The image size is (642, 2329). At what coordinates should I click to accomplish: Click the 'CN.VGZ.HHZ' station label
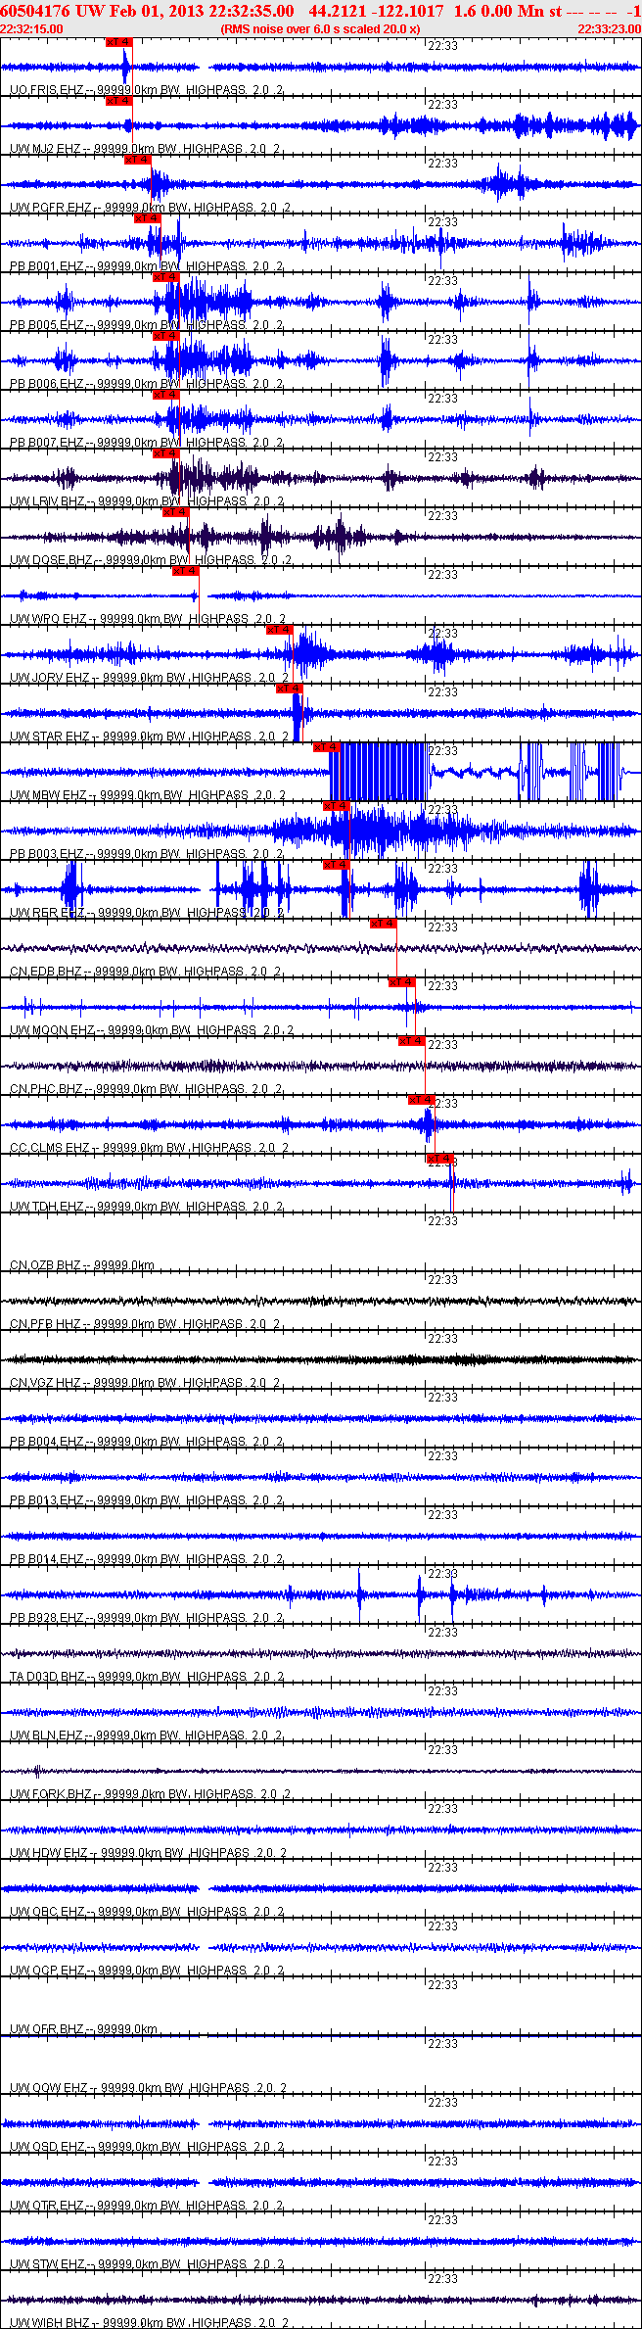46,1383
